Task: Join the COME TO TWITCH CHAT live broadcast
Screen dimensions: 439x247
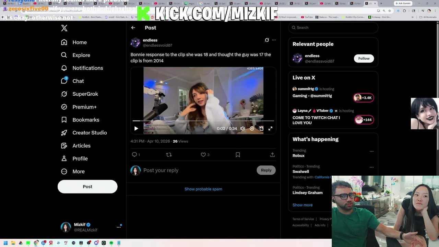Action: (316, 120)
